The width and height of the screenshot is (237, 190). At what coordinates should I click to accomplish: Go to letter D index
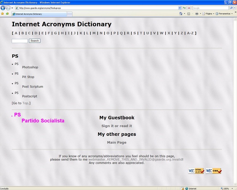(36, 33)
